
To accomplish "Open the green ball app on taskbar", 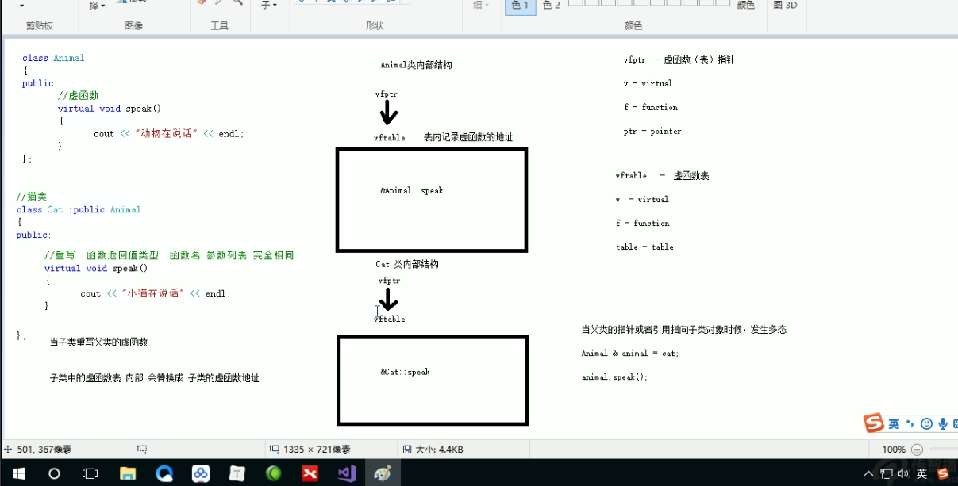I will pyautogui.click(x=274, y=473).
